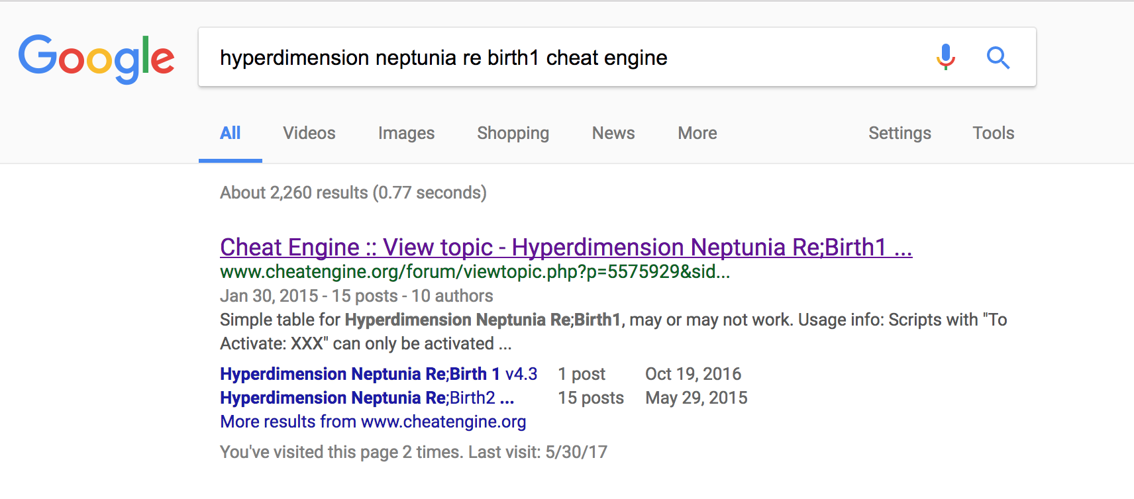1134x499 pixels.
Task: Open the News results tab
Action: (x=613, y=133)
